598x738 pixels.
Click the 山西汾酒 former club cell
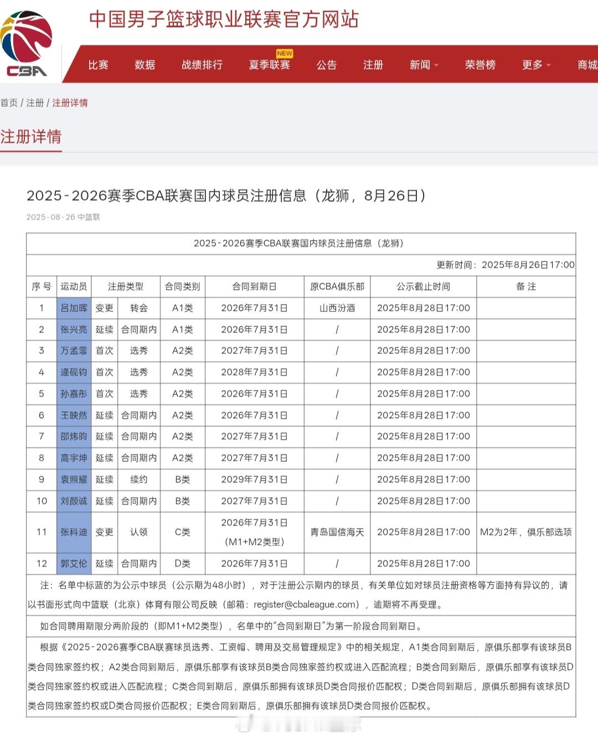coord(337,308)
